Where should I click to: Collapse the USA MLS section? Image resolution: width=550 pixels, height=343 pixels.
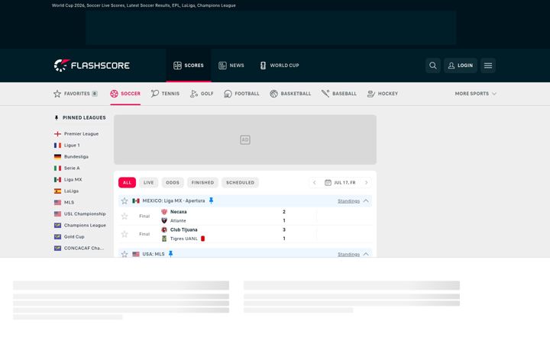[x=366, y=254]
